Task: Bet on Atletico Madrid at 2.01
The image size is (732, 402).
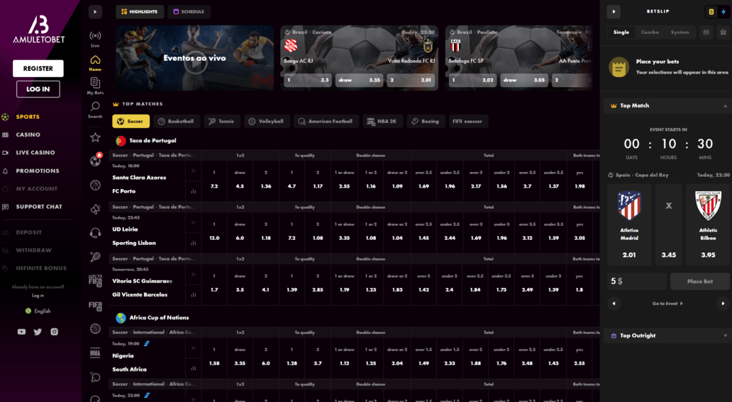Action: point(629,225)
